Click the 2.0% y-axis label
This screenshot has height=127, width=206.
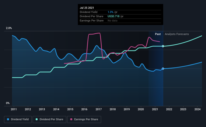click(x=9, y=28)
